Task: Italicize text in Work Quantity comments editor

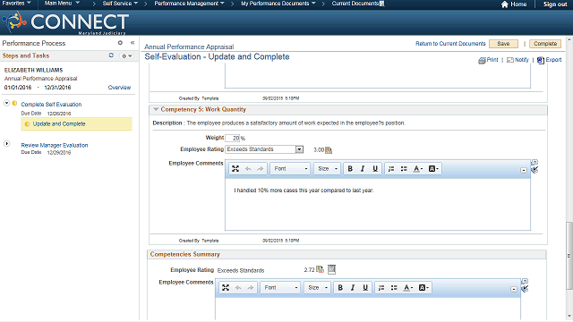Action: coord(363,169)
